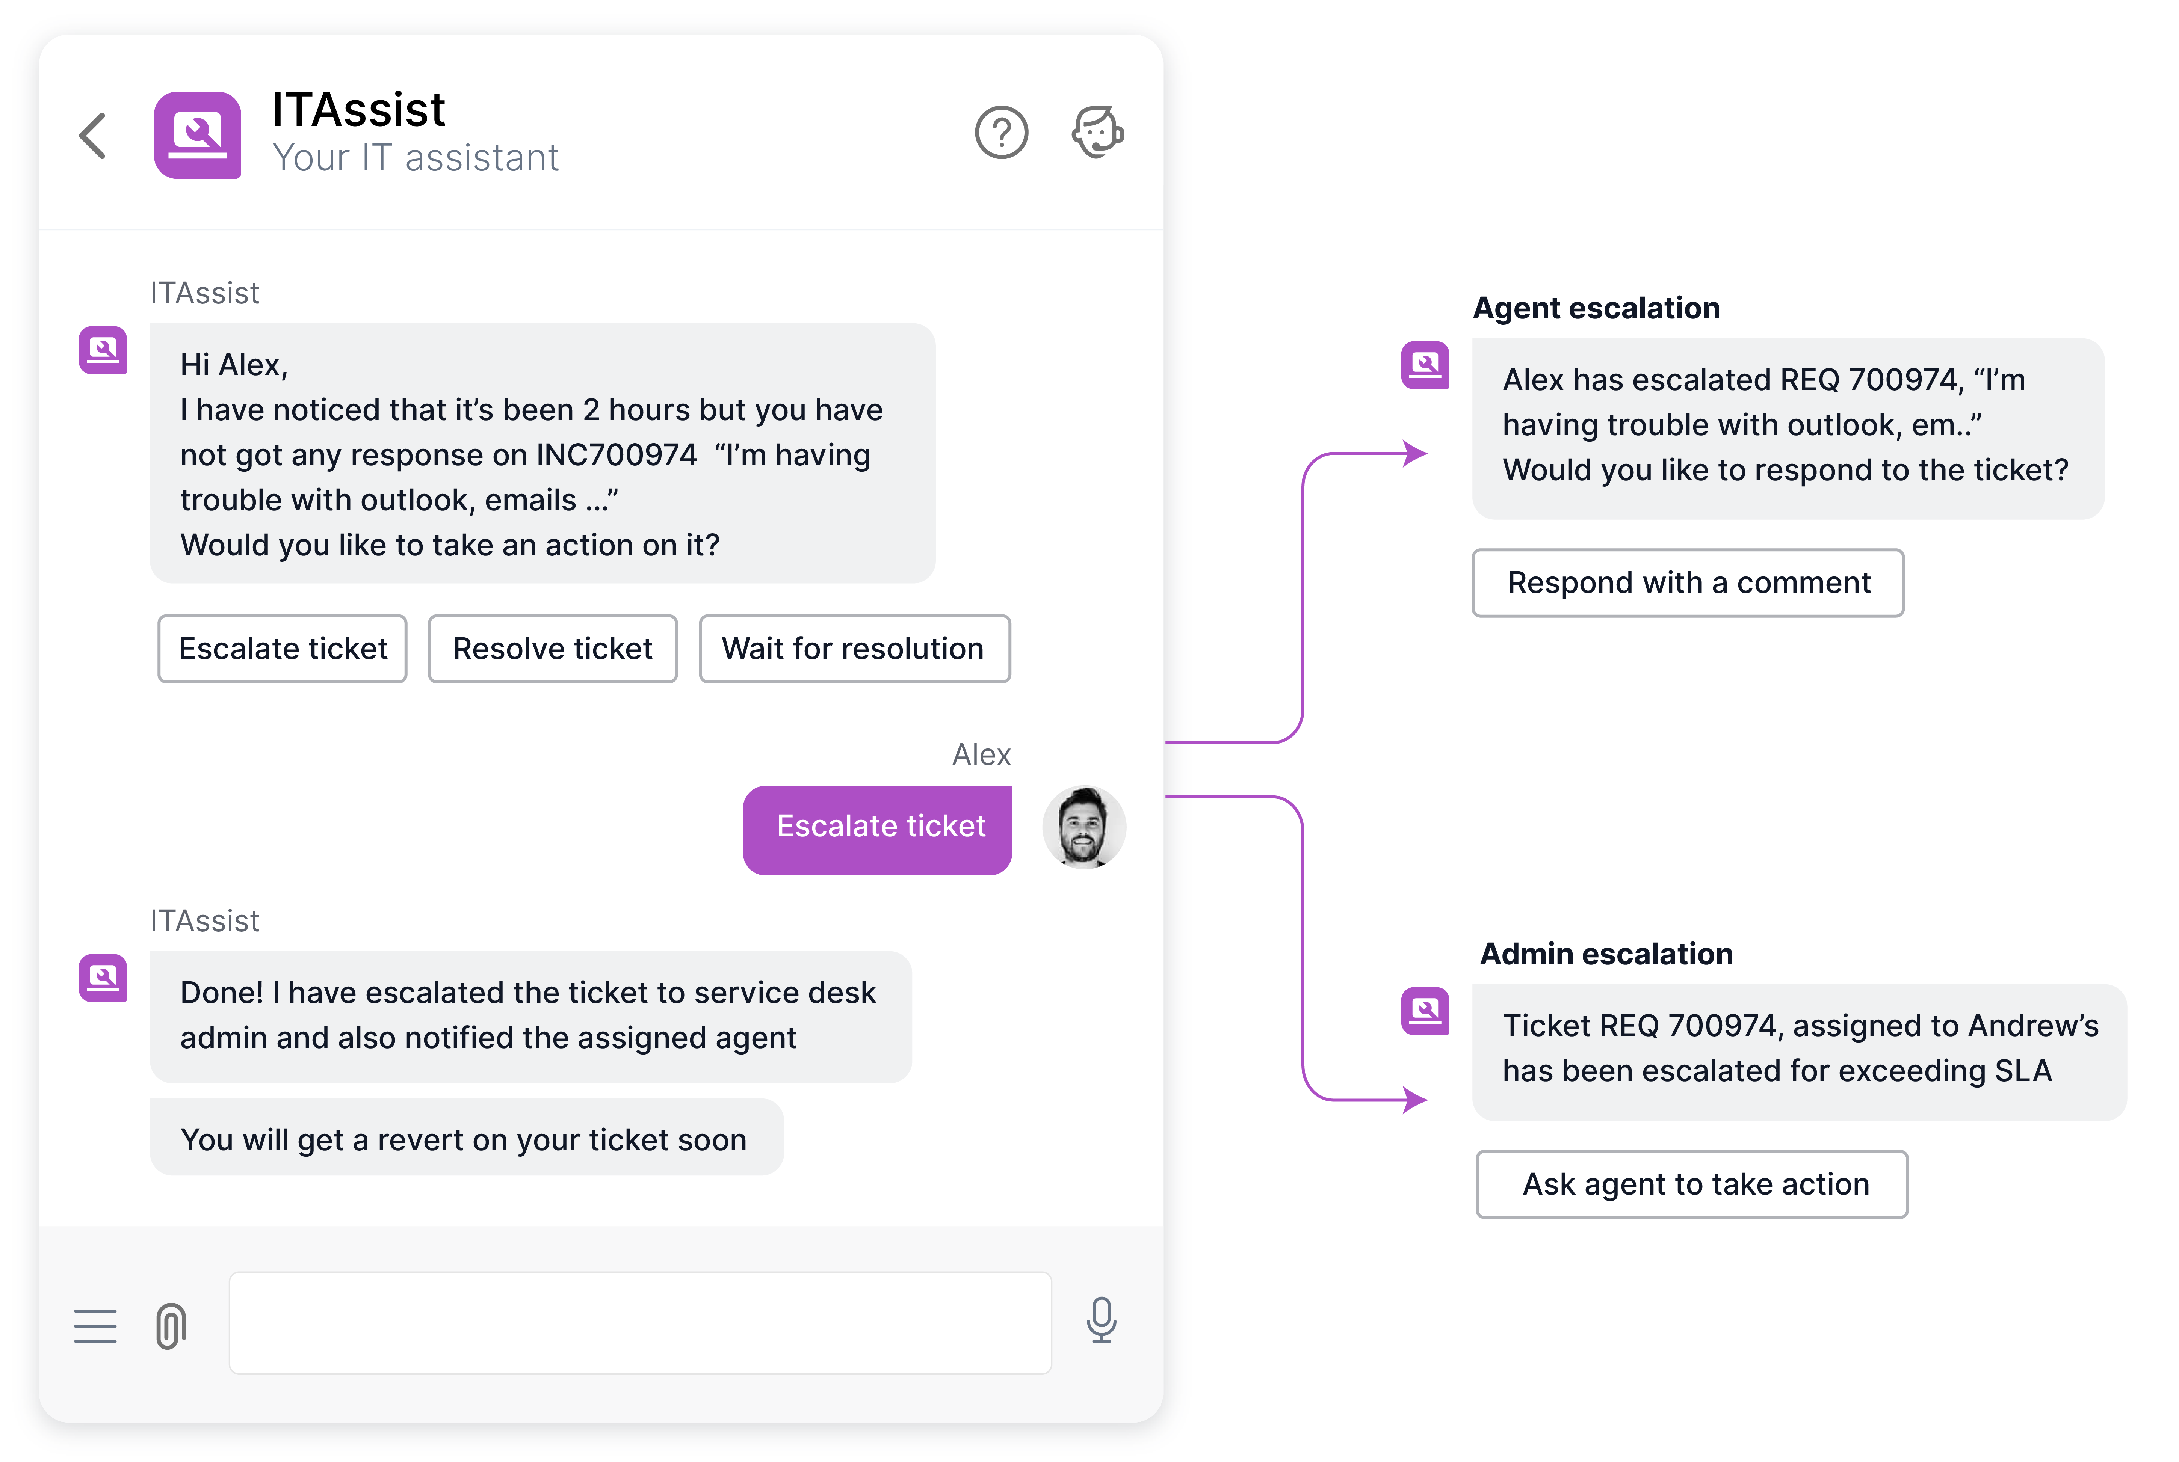Screen dimensions: 2179x1462
Task: Click the ITAssist title in header
Action: pyautogui.click(x=359, y=110)
